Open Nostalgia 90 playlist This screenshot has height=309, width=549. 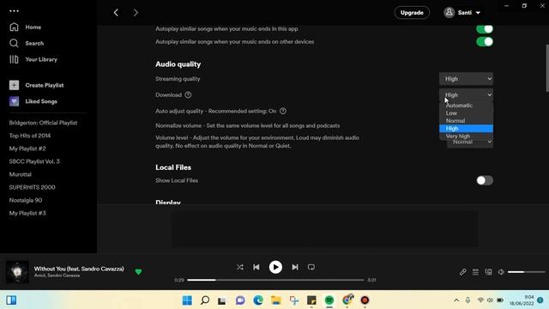tap(26, 200)
